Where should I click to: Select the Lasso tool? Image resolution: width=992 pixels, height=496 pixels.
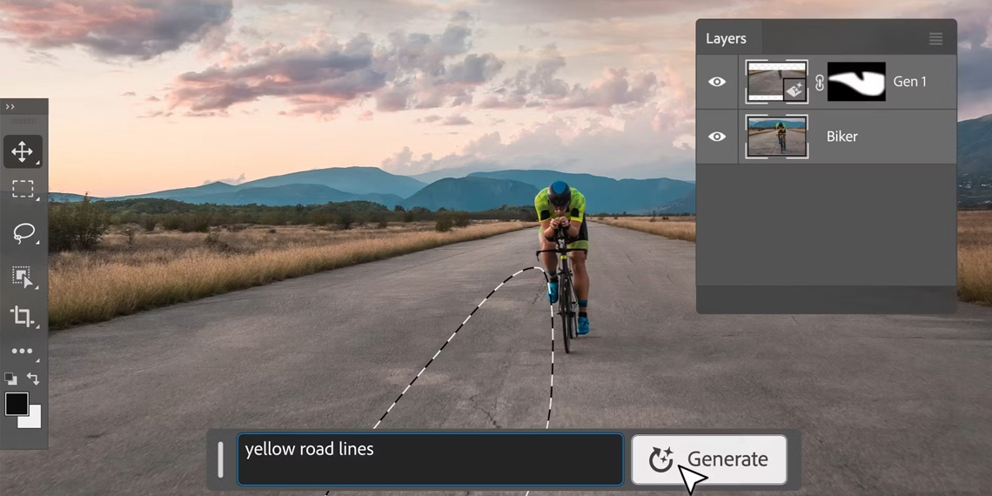coord(23,233)
